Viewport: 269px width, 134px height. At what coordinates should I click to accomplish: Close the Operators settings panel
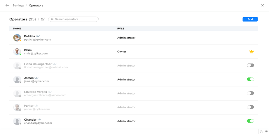[x=263, y=6]
